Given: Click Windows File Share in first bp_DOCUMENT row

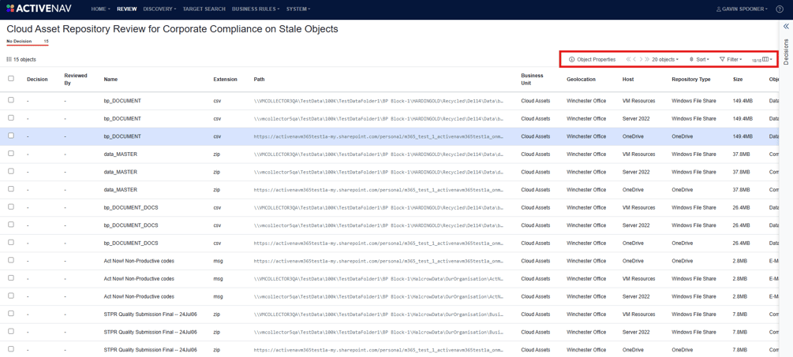Looking at the screenshot, I should click(x=694, y=101).
